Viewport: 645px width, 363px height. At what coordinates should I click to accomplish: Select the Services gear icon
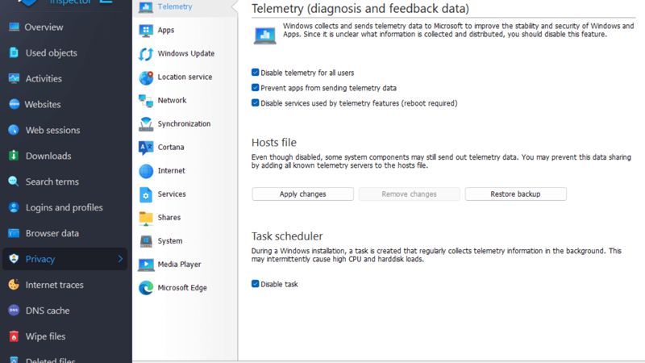pos(146,194)
